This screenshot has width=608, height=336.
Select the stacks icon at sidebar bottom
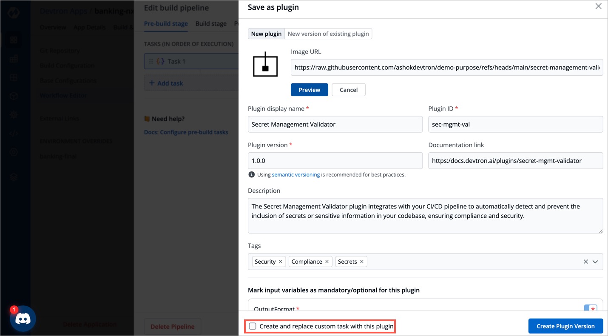(x=13, y=176)
